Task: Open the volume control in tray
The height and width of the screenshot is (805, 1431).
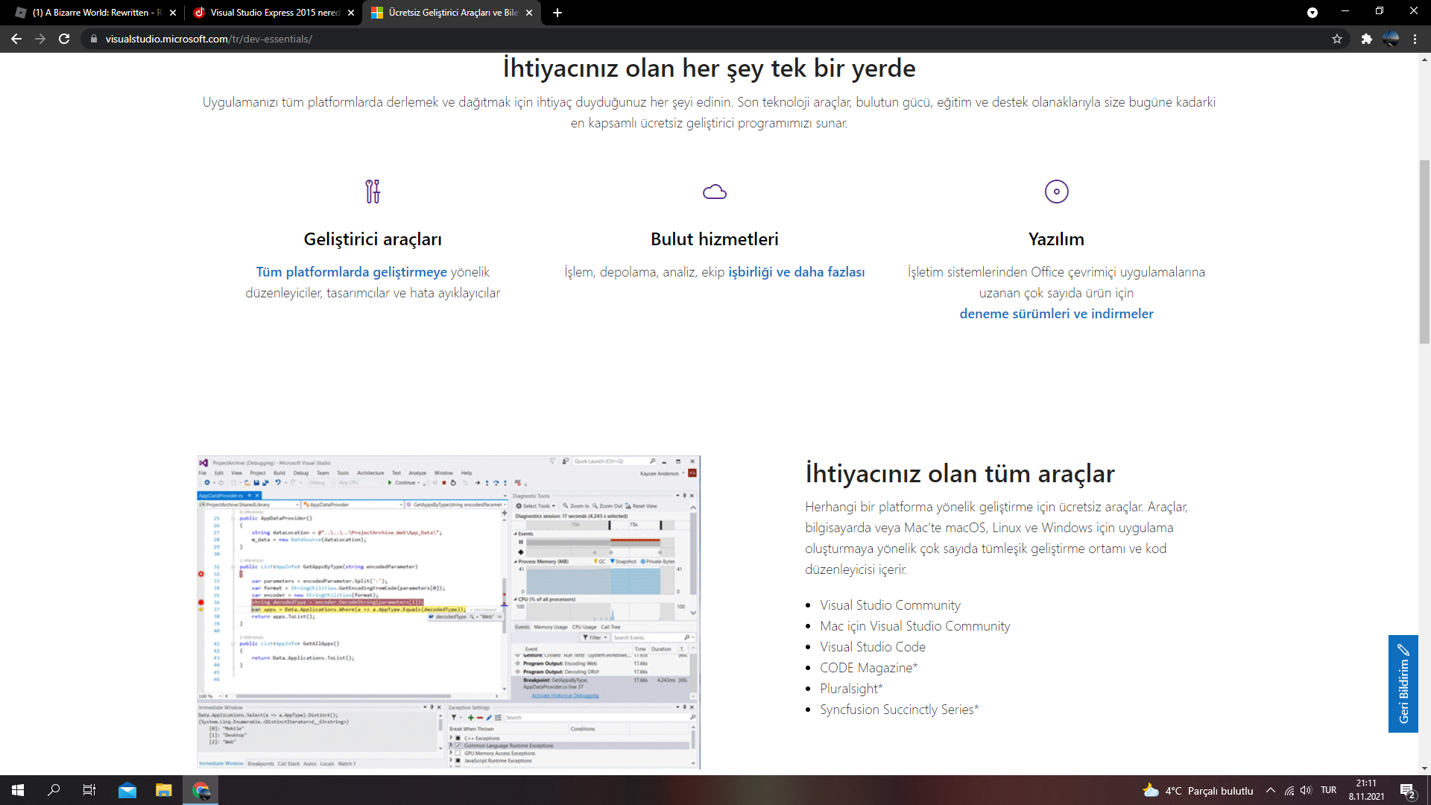Action: [1306, 791]
